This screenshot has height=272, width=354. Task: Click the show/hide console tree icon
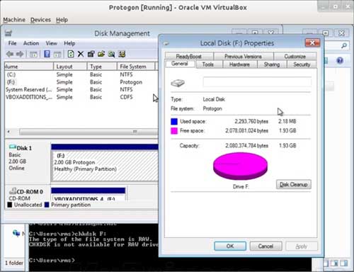pos(33,55)
